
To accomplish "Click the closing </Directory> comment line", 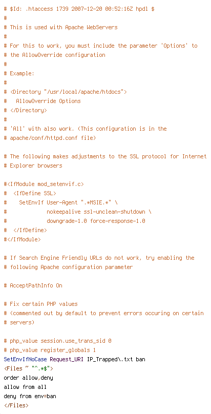I will tap(25, 110).
